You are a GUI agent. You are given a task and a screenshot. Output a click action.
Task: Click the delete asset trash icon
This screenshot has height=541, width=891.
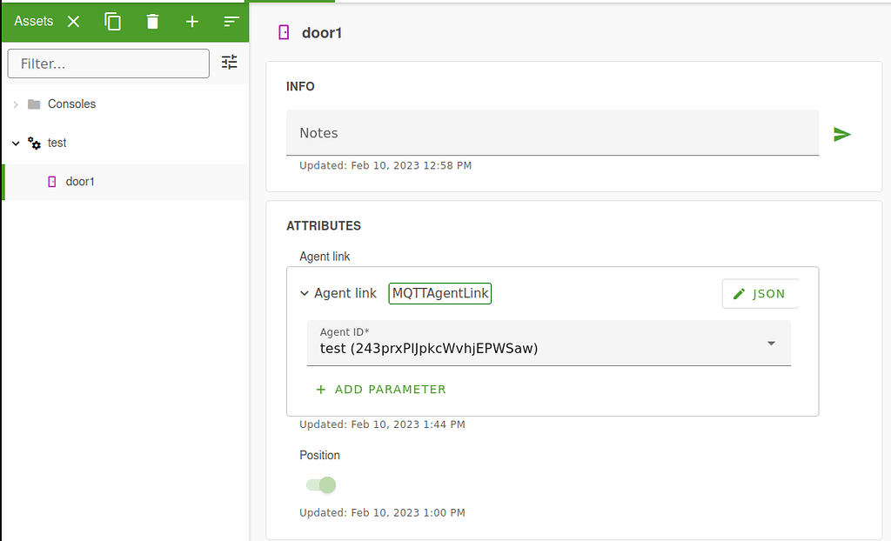click(152, 21)
